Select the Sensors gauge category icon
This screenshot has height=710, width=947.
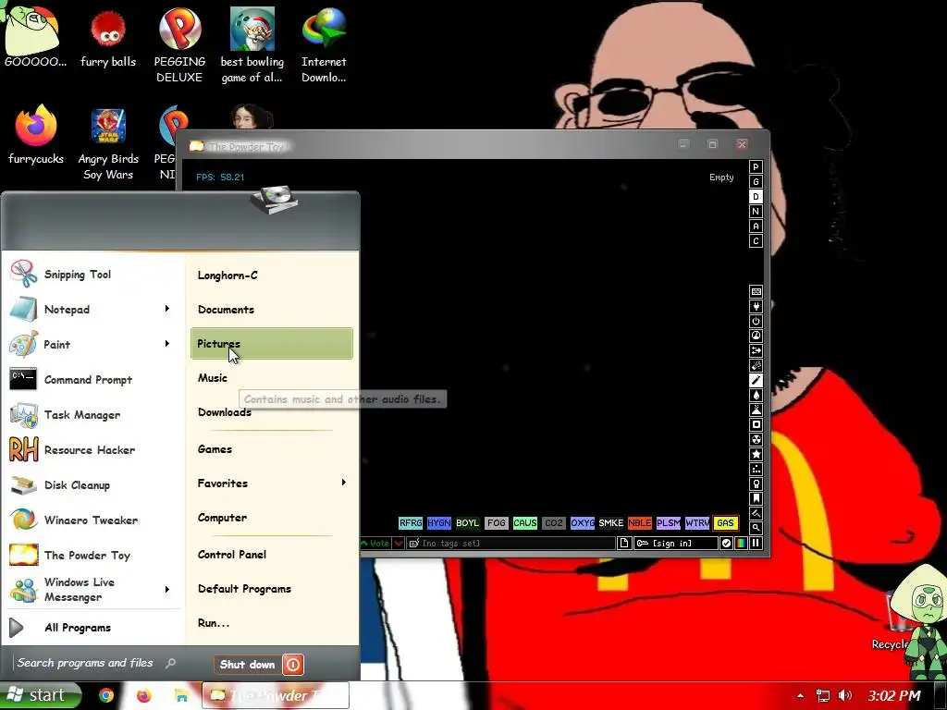[x=756, y=336]
